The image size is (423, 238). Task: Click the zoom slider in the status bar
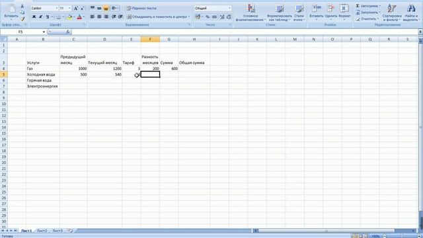[401, 236]
